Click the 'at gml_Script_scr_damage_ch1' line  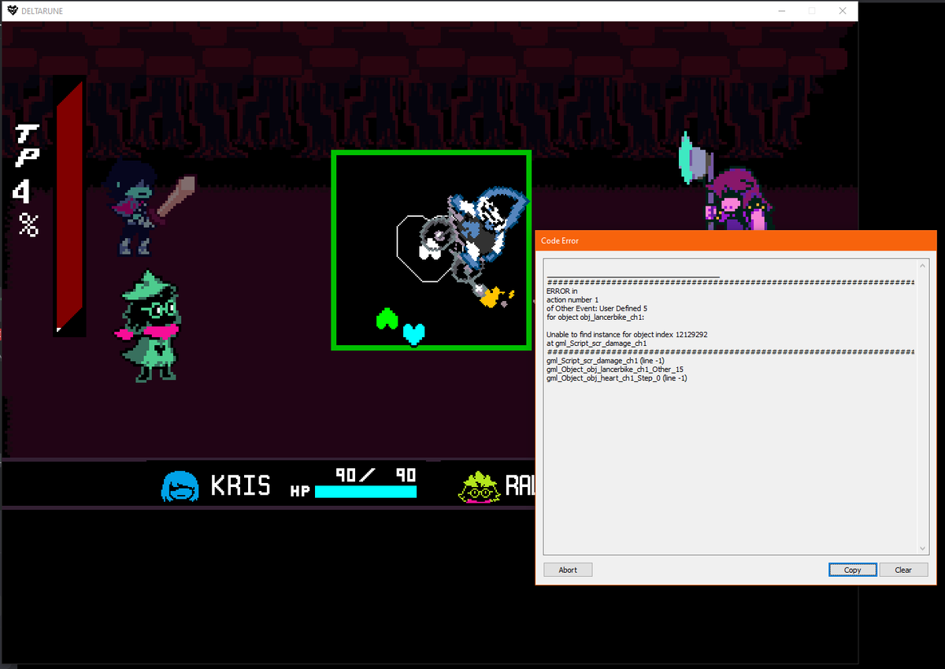(x=597, y=344)
